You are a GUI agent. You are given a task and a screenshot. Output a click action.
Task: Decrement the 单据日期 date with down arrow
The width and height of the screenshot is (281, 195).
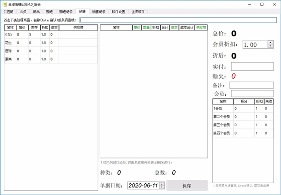[x=162, y=187]
